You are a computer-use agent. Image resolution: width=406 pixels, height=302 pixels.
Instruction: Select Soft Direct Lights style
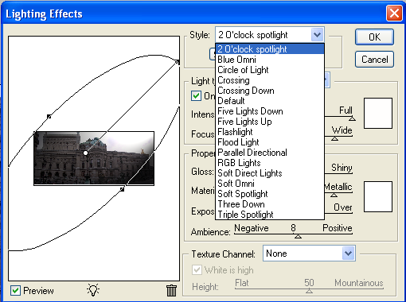(x=270, y=173)
